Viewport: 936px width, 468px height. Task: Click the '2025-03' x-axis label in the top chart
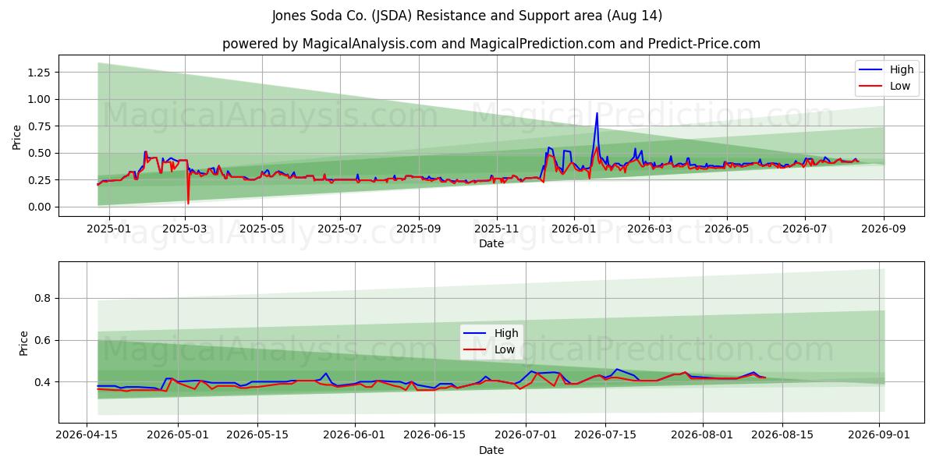coord(184,229)
